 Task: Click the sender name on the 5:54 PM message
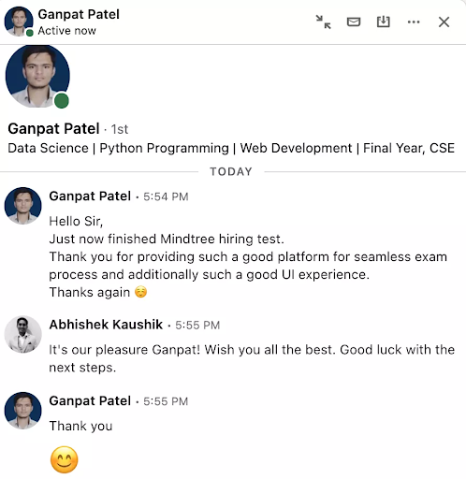tap(90, 196)
